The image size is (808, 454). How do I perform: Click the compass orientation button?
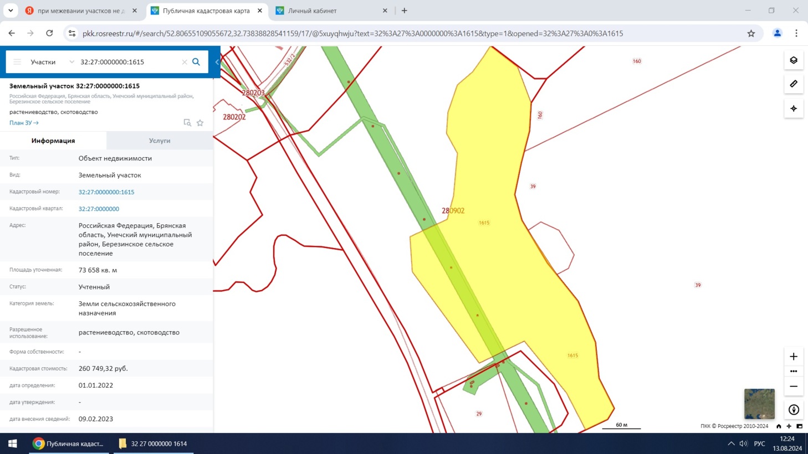794,410
